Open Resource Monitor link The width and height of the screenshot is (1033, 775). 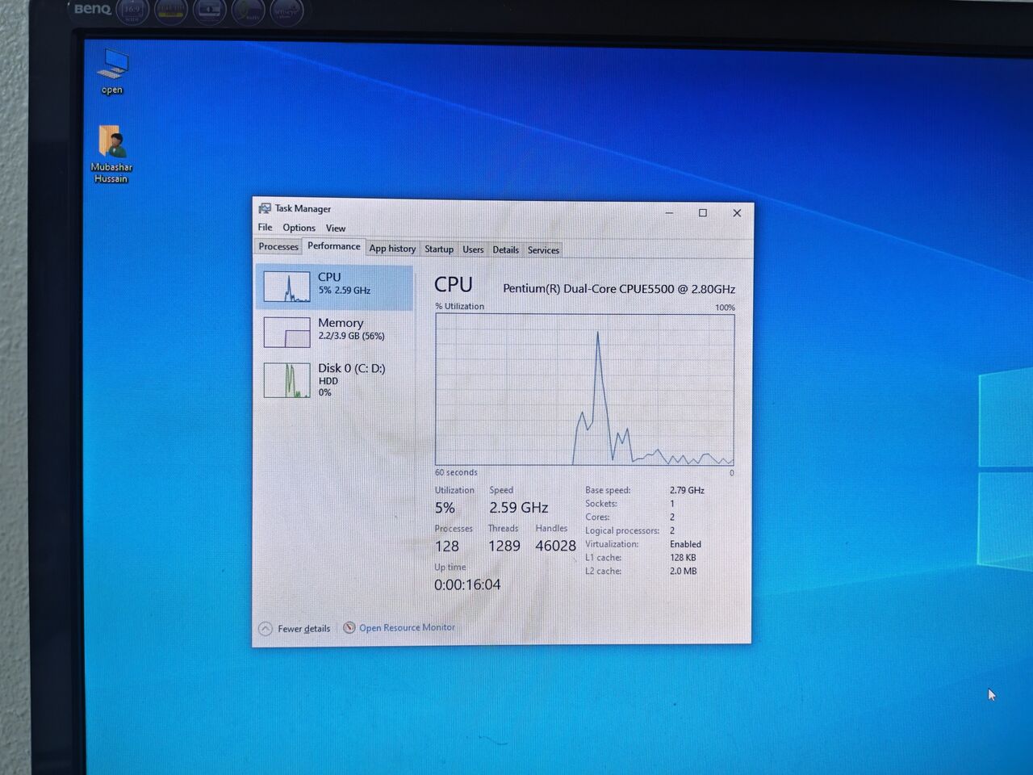point(407,627)
